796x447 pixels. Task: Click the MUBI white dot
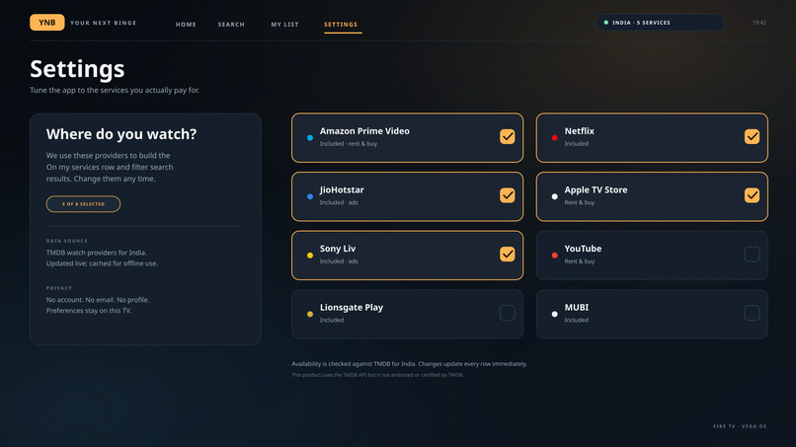[x=554, y=314]
